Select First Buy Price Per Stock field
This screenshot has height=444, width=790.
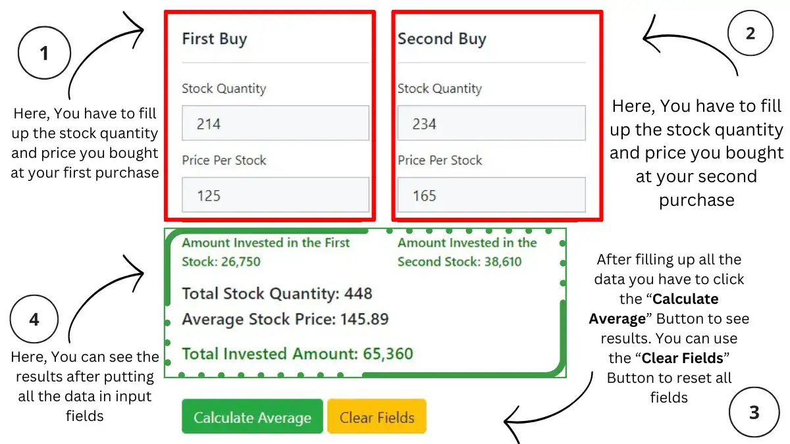pos(275,195)
